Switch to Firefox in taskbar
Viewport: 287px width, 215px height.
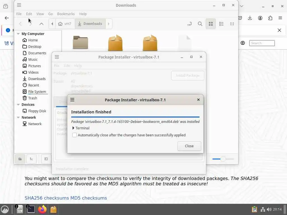42,209
